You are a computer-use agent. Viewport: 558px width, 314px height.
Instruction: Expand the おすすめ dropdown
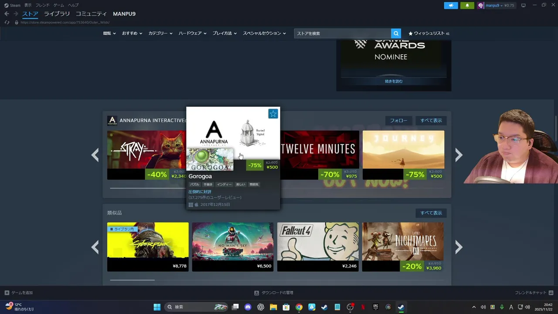click(132, 33)
